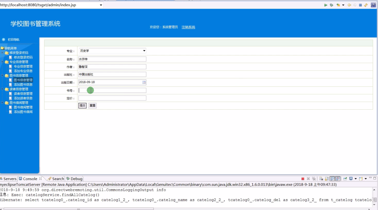Click the console horizontal scrollbar thumb
This screenshot has height=210, width=378.
79,209
